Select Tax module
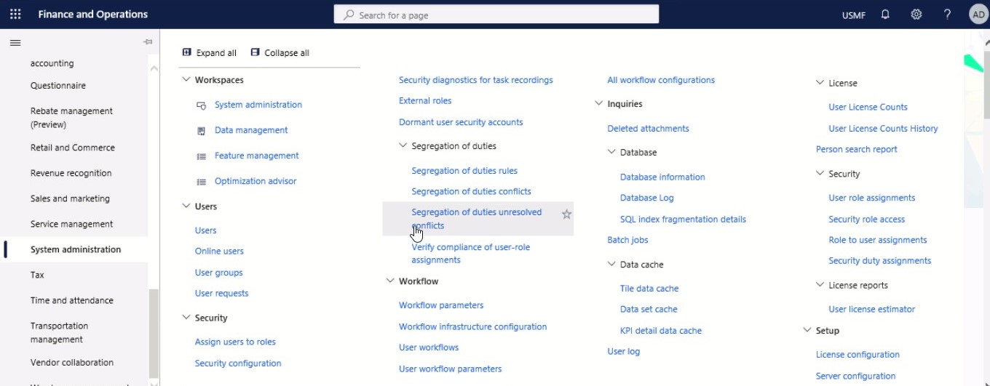Screen dimensions: 990x386 click(x=37, y=275)
